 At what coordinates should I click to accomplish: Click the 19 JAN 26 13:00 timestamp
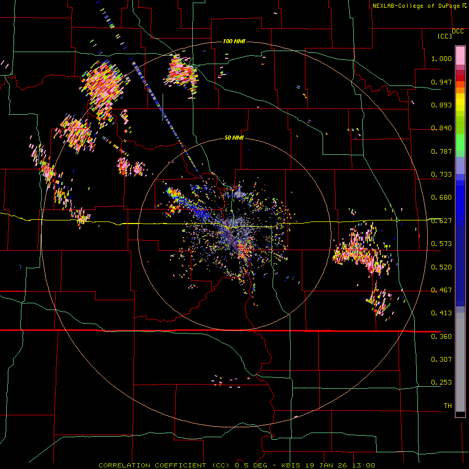340,465
